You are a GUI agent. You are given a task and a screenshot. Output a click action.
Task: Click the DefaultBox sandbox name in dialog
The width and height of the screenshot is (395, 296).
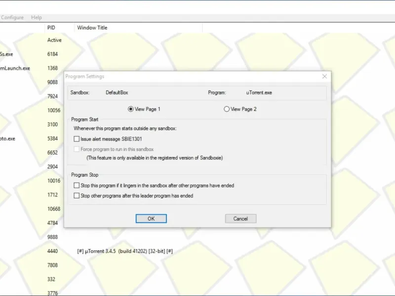[x=117, y=92]
